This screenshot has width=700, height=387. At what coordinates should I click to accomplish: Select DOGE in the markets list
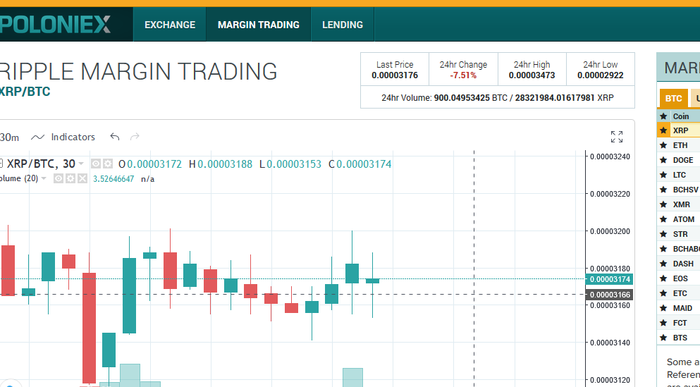pos(683,160)
